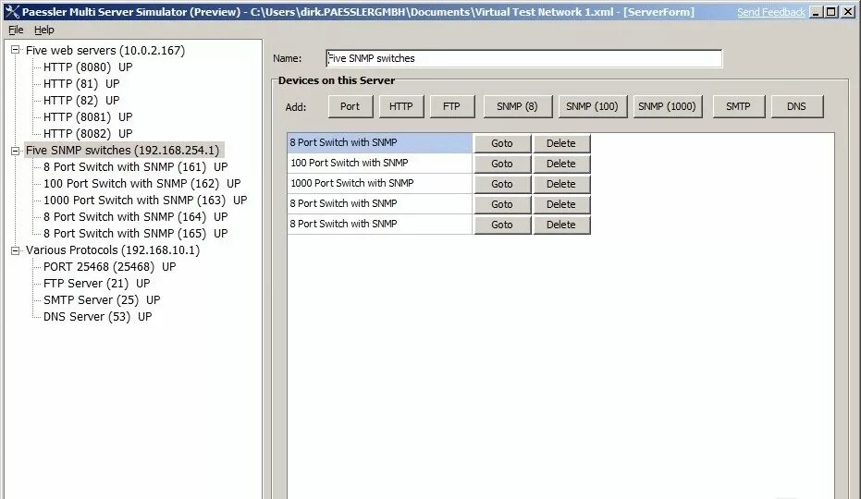Select HTTP (8082) UP tree entry
This screenshot has height=499, width=861.
click(88, 133)
